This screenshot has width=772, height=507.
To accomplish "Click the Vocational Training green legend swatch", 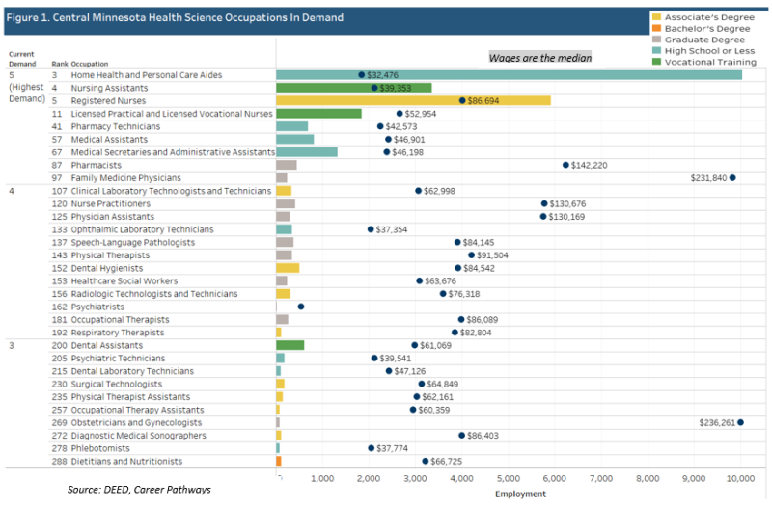I will [x=656, y=62].
